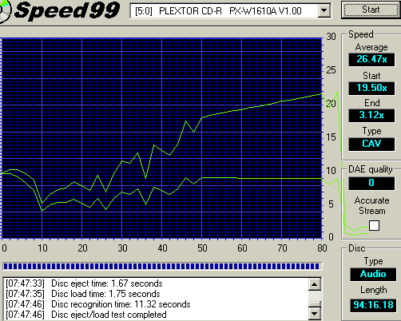Select the disc recognition time log entry
Screen dimensions: 401x321
pyautogui.click(x=98, y=304)
